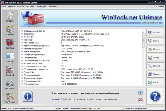This screenshot has width=166, height=111.
Task: Open the Net Tweak tool
Action: 10,84
